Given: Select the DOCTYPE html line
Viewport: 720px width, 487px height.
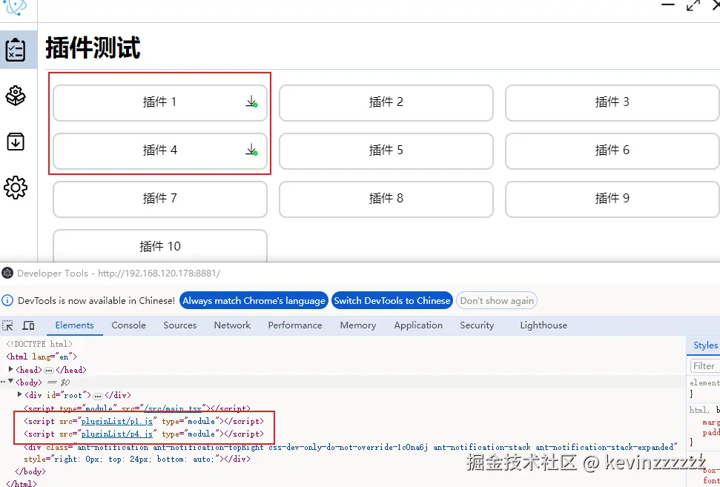Looking at the screenshot, I should pos(39,344).
